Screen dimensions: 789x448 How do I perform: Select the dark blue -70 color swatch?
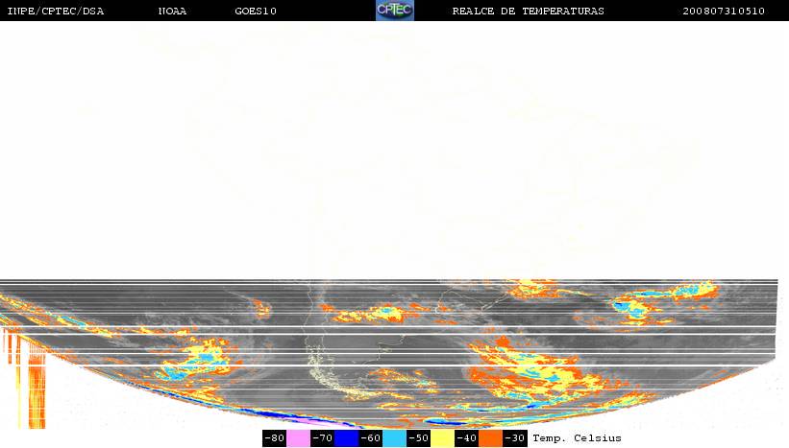pos(347,438)
